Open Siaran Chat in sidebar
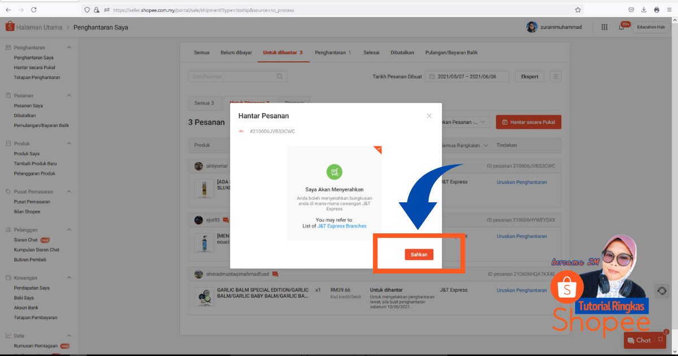Screen dimensions: 678x356 coord(26,240)
